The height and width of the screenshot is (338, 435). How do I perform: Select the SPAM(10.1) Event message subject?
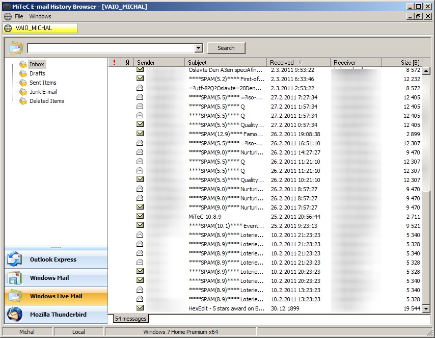[x=226, y=226]
